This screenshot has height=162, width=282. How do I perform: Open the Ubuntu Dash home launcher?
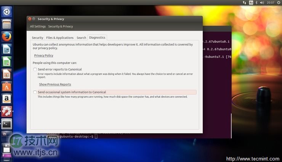pyautogui.click(x=6, y=12)
